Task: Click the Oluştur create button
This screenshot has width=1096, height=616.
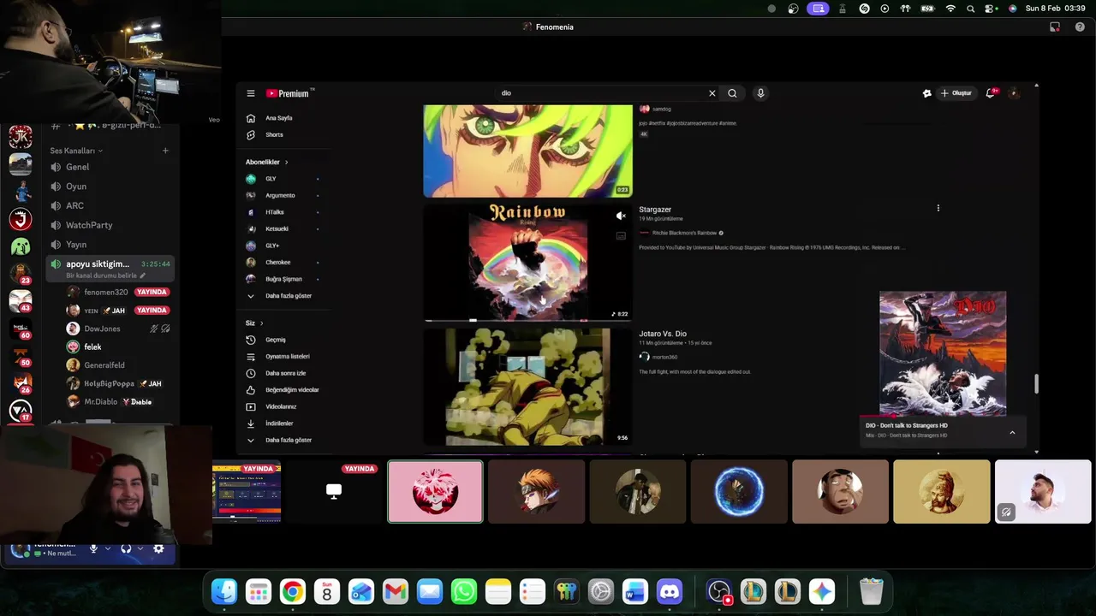Action: click(x=956, y=93)
